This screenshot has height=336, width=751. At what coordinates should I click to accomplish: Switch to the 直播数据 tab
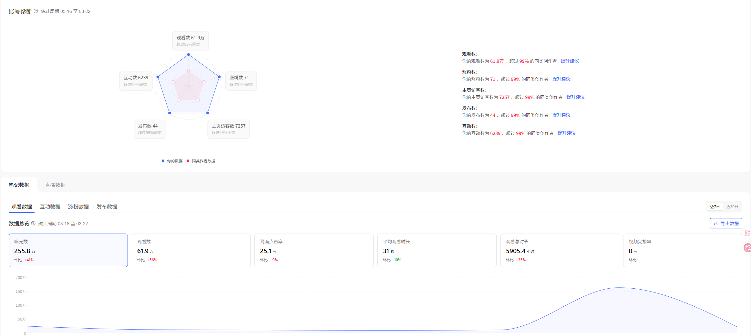(55, 185)
